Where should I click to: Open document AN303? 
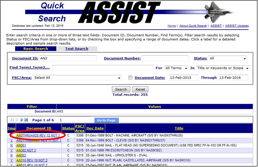pyautogui.click(x=21, y=155)
